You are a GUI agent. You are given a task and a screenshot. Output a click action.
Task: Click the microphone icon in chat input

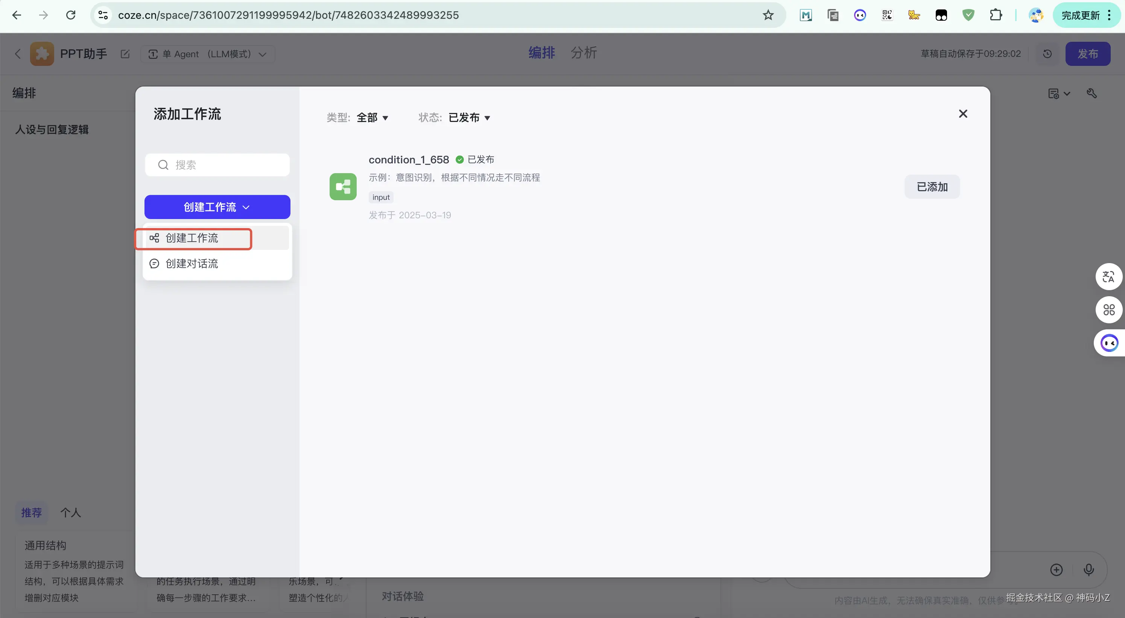(x=1089, y=569)
